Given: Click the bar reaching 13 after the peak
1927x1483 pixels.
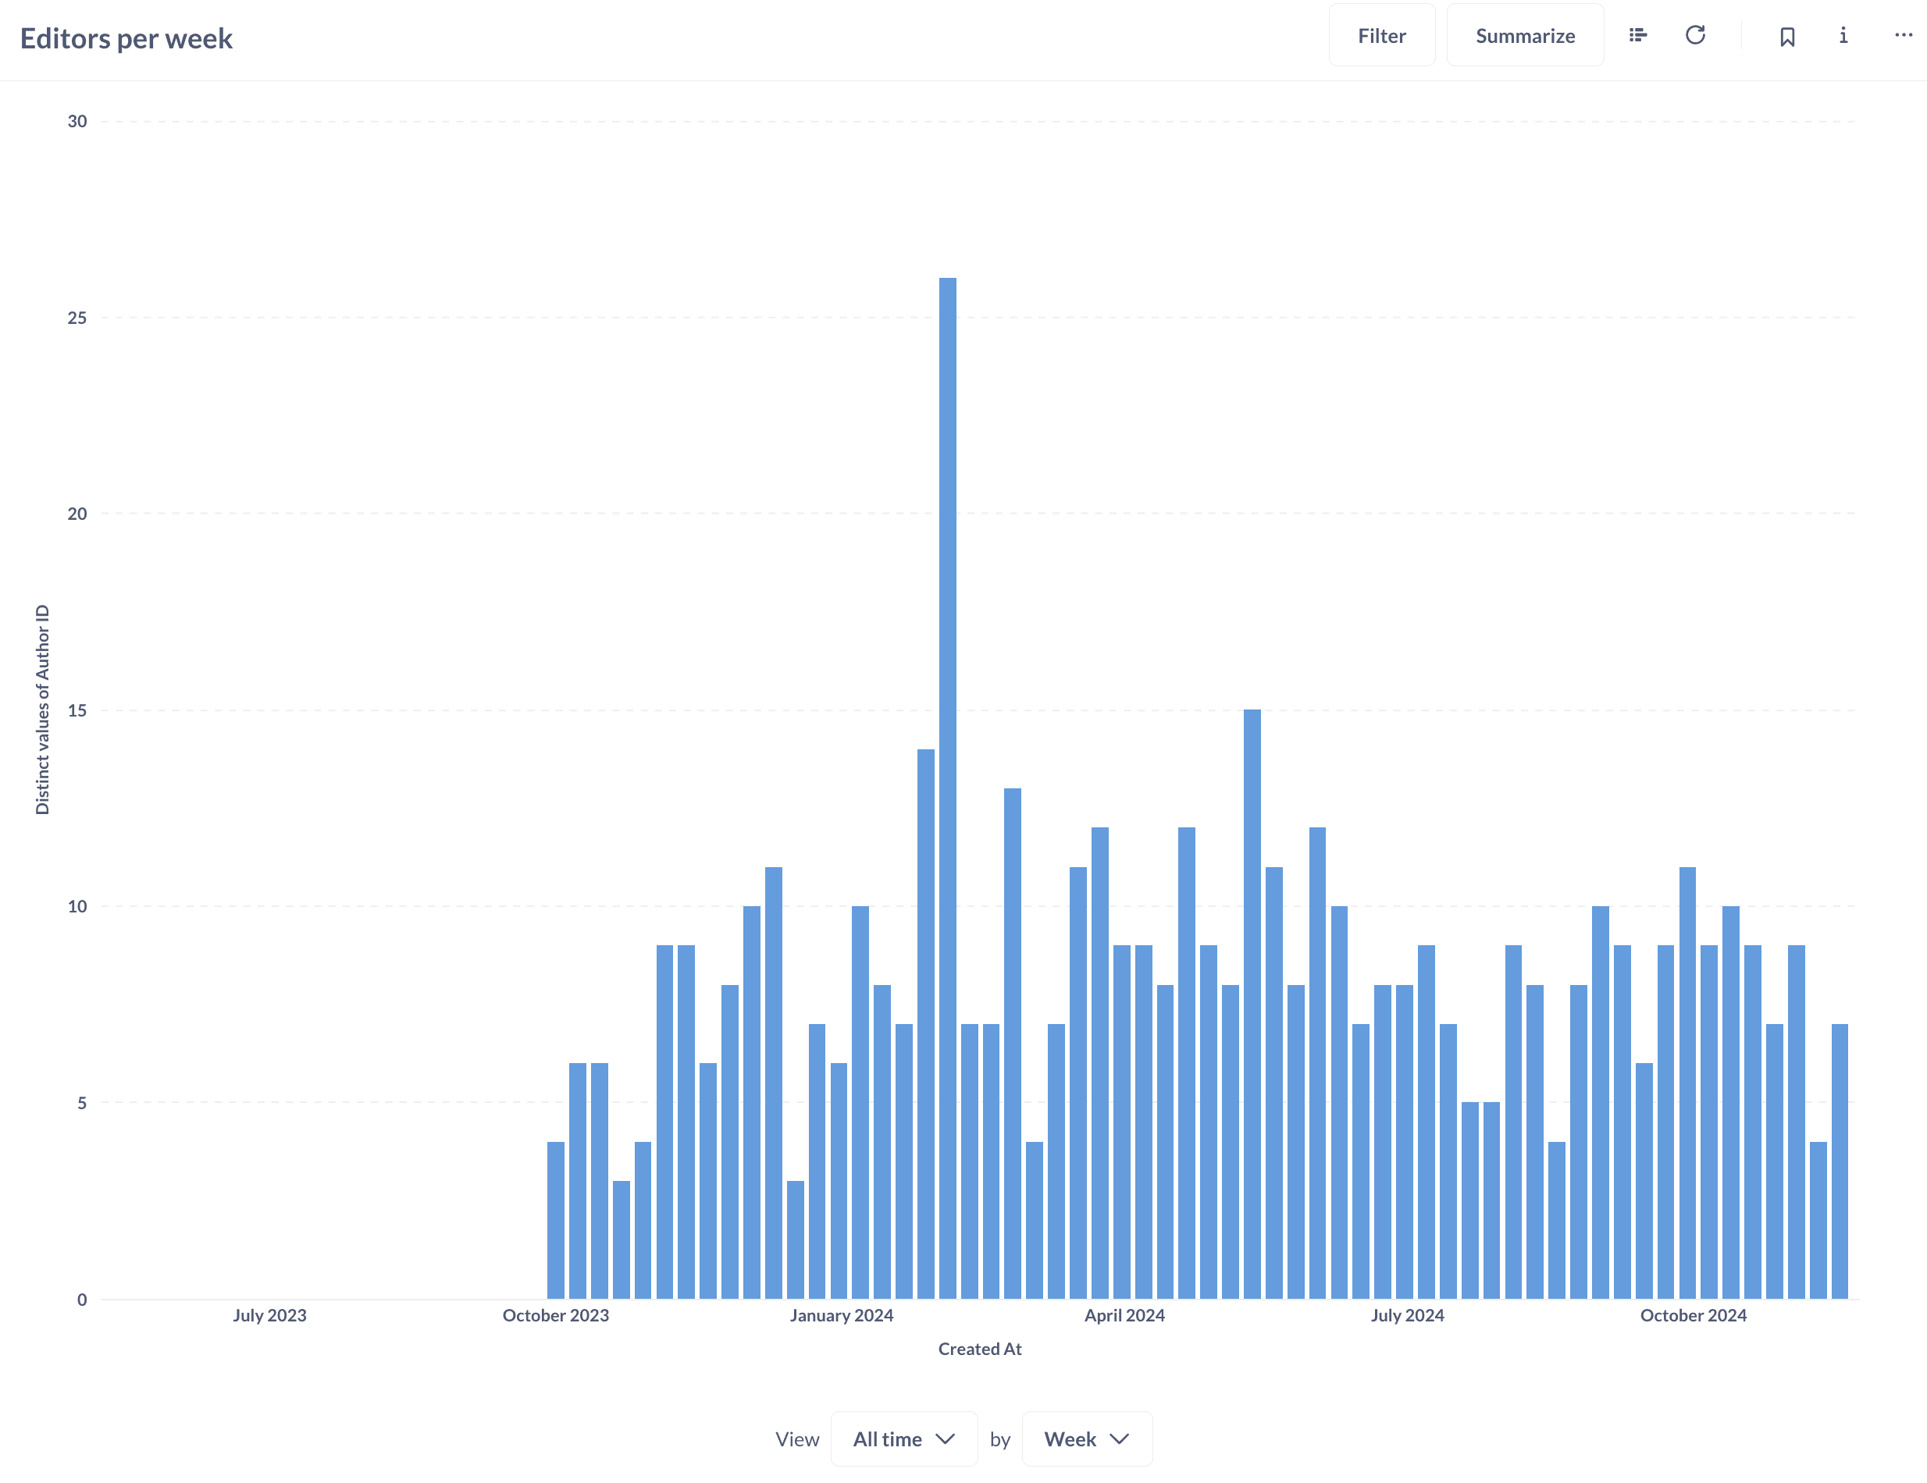Looking at the screenshot, I should tap(1012, 1043).
